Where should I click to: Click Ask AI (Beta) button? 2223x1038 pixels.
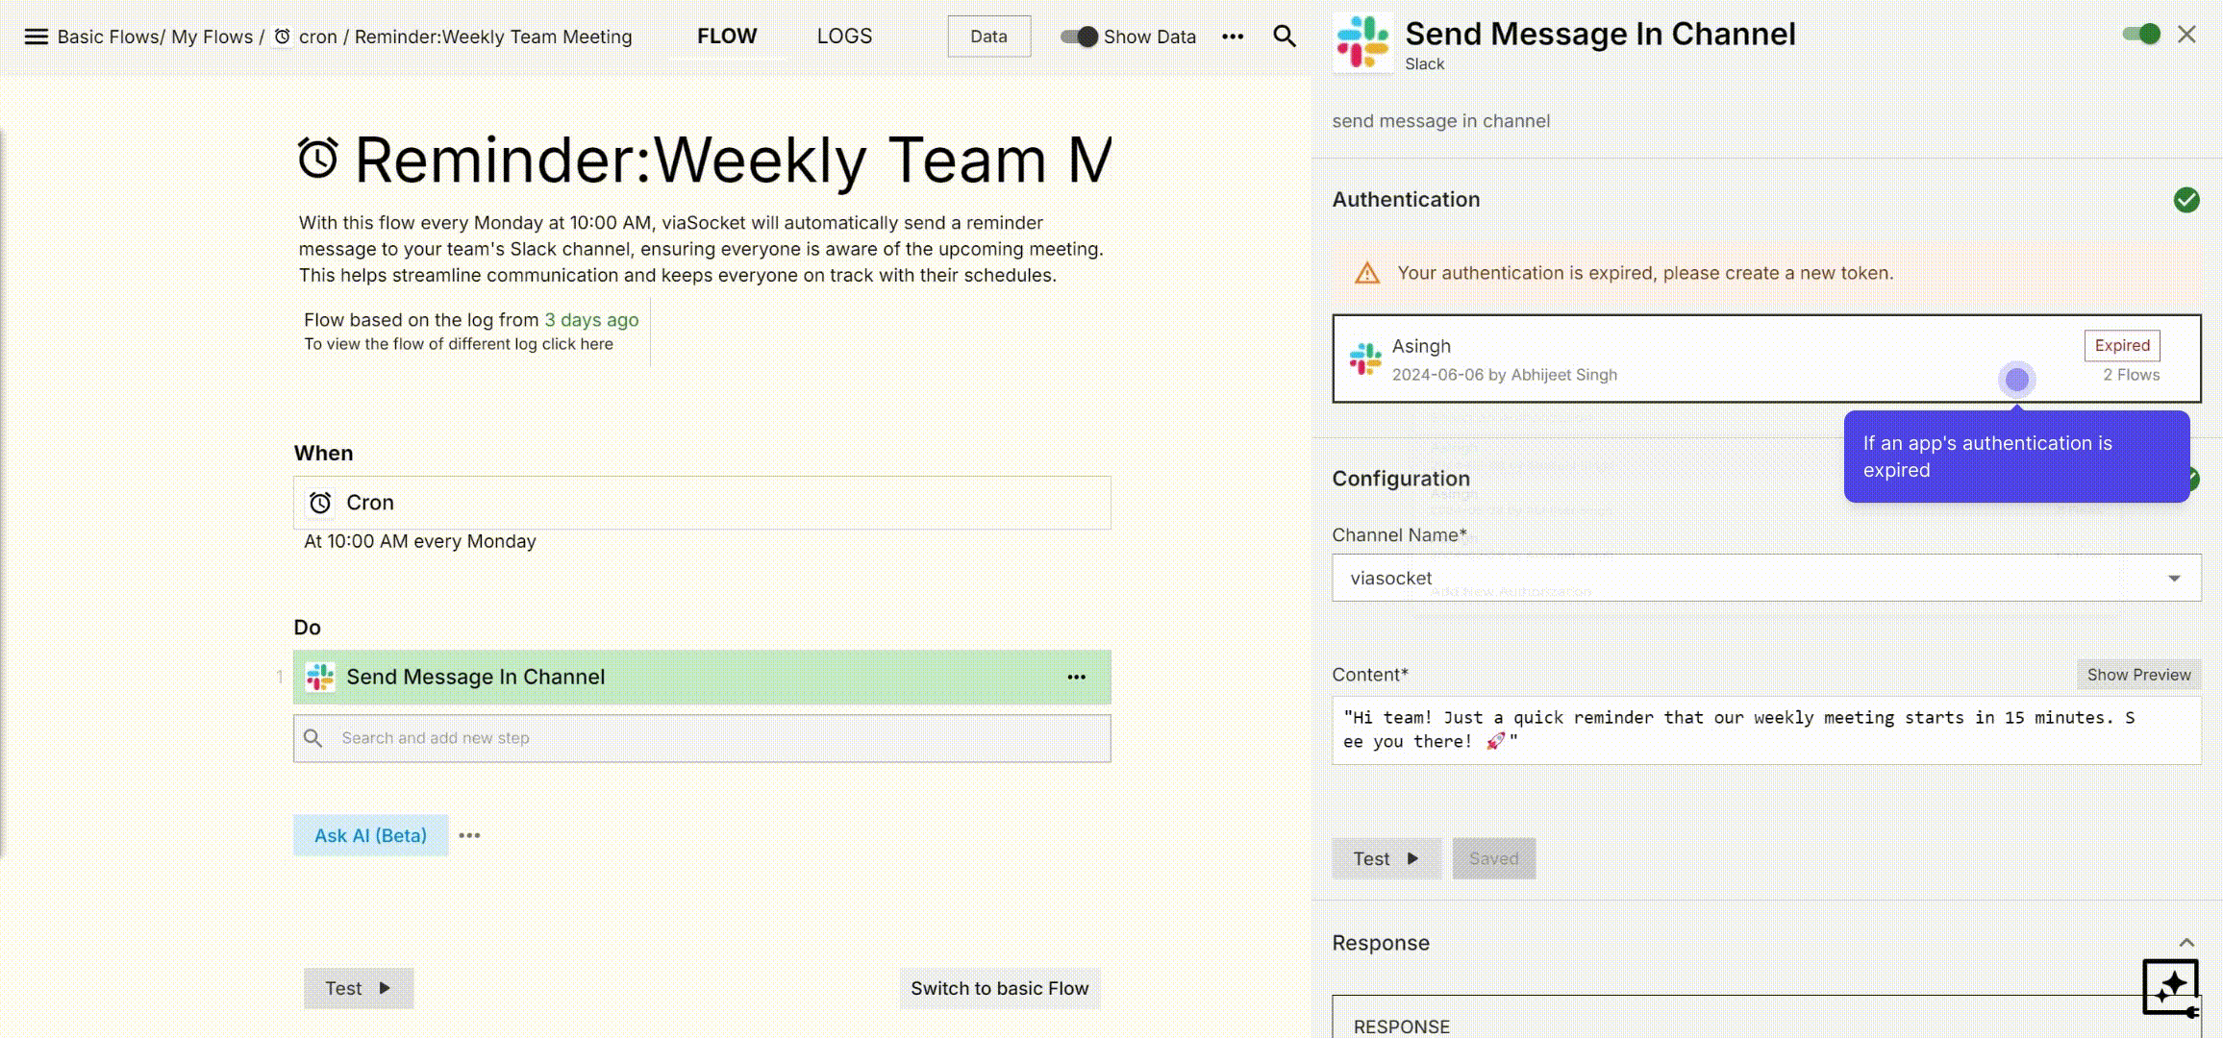[370, 835]
